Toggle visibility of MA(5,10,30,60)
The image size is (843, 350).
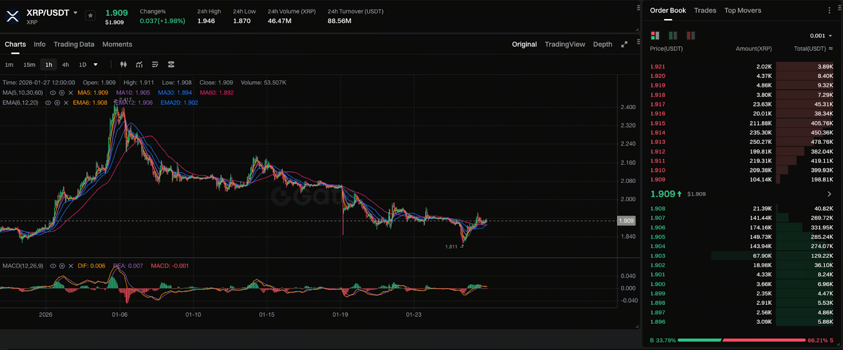pyautogui.click(x=53, y=93)
